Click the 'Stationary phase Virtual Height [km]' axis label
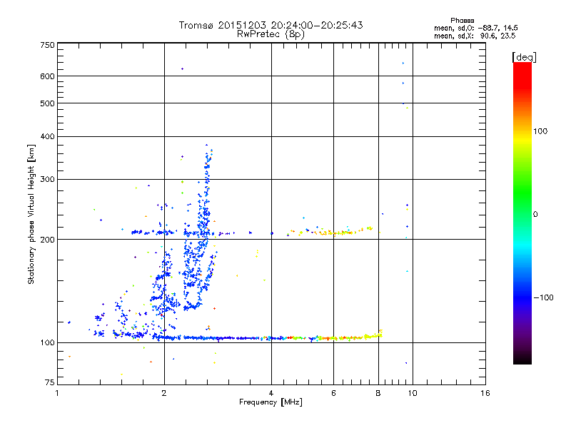 click(x=31, y=214)
